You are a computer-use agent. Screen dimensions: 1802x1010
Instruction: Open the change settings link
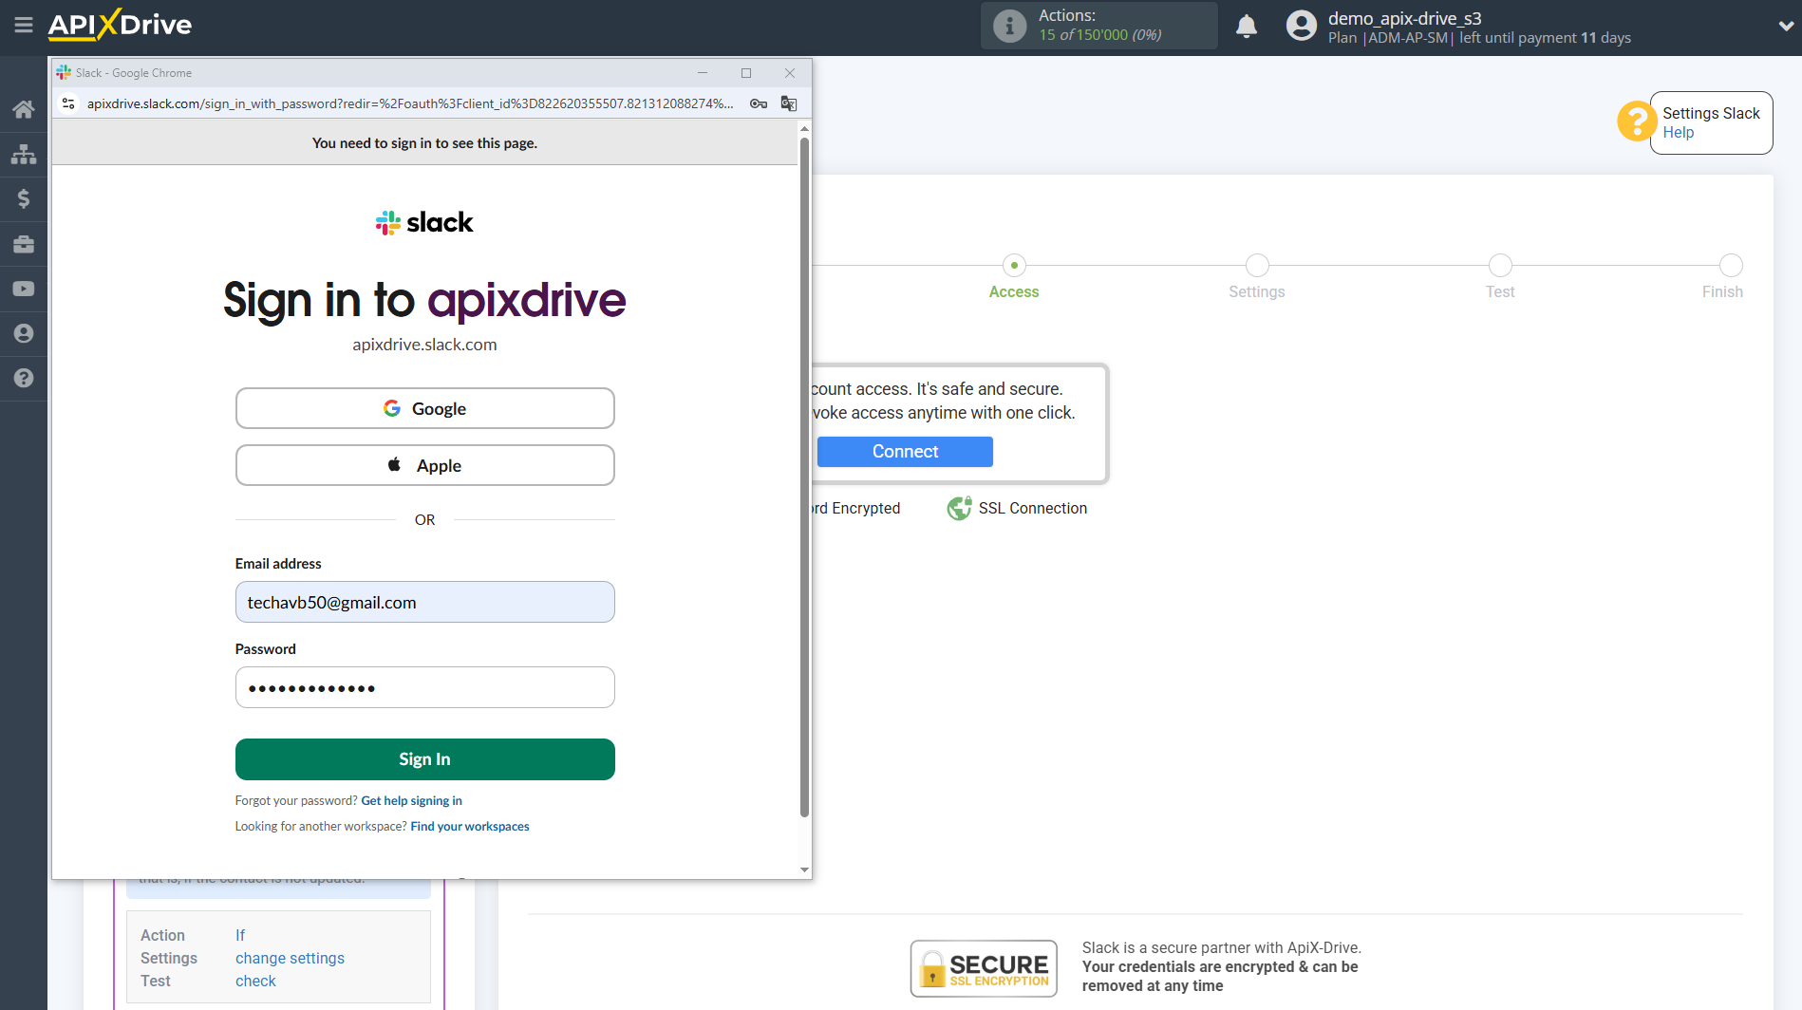tap(290, 958)
